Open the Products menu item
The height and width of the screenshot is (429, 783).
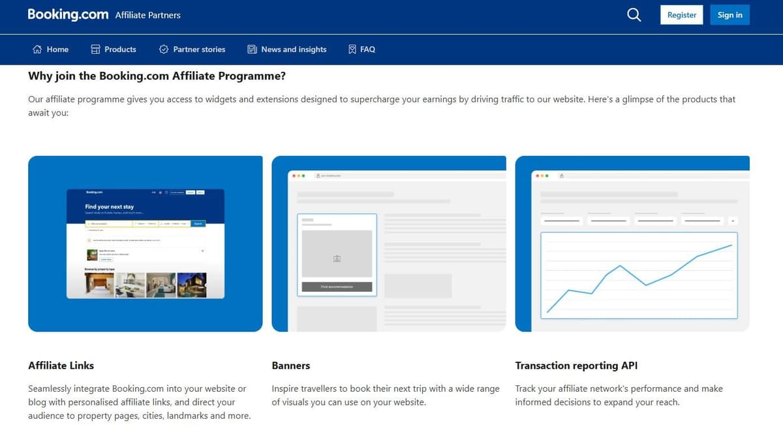[x=114, y=49]
